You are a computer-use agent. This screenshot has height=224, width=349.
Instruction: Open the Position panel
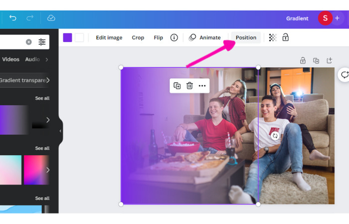[246, 37]
